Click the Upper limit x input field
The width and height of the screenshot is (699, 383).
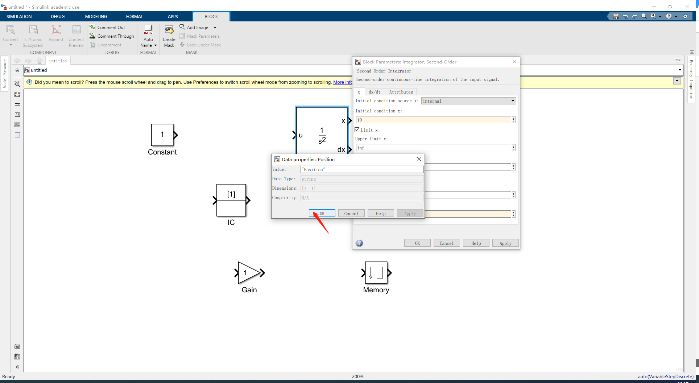pyautogui.click(x=433, y=148)
